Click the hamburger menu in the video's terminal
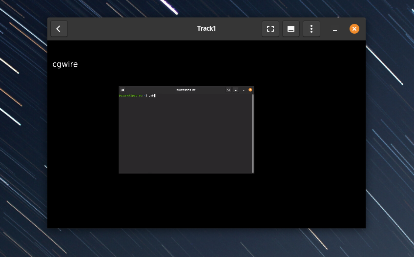Viewport: 414px width, 257px height. coord(236,90)
